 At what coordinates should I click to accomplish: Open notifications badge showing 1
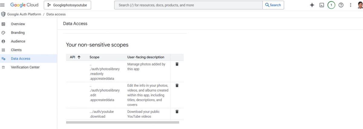[x=331, y=5]
